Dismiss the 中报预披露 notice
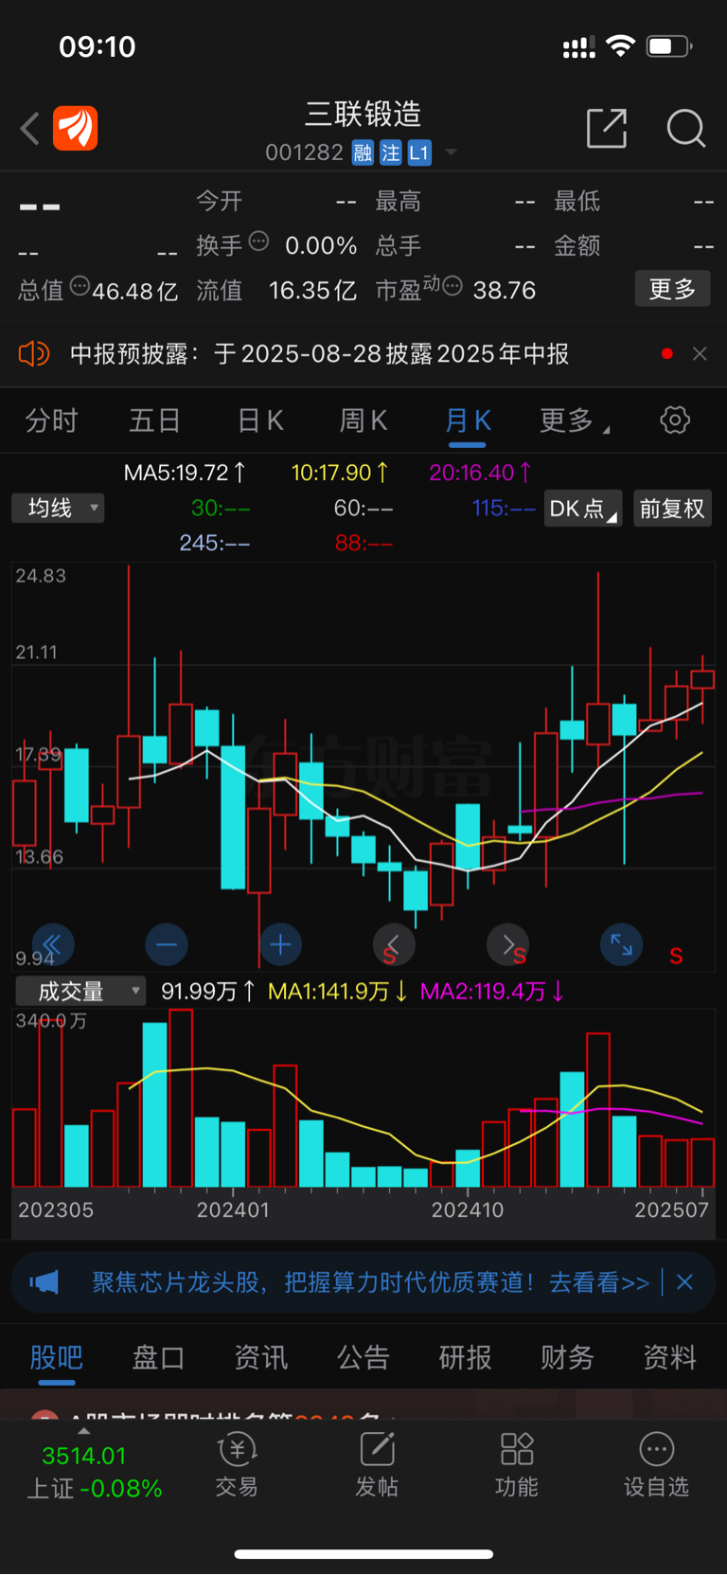 pos(700,353)
